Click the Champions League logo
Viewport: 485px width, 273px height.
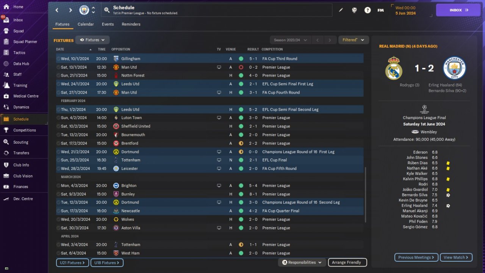tap(424, 110)
